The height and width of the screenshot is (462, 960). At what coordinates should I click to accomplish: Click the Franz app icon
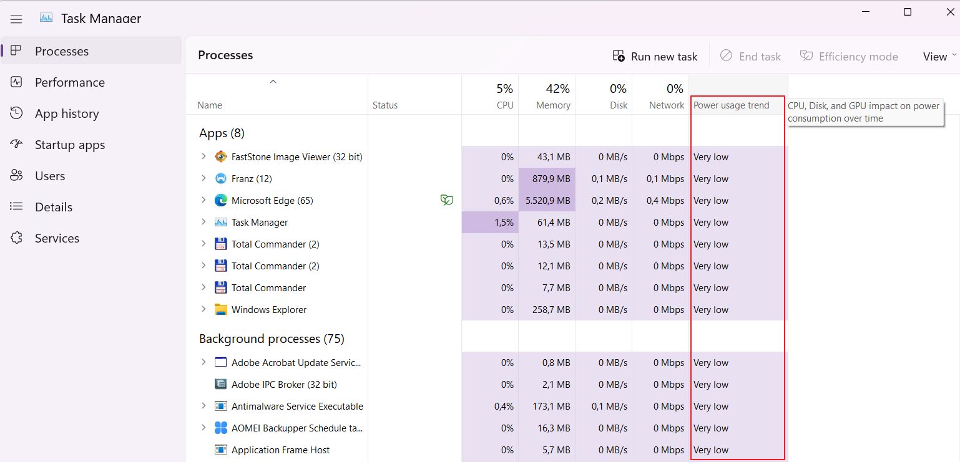pos(221,179)
